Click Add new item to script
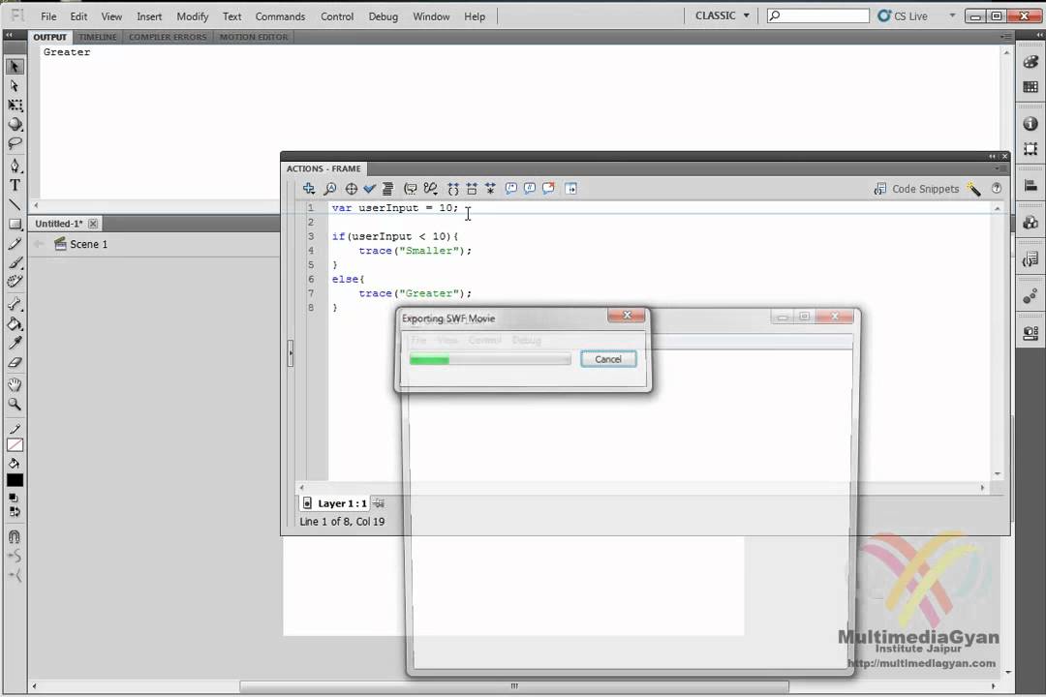Image resolution: width=1046 pixels, height=697 pixels. pyautogui.click(x=309, y=189)
